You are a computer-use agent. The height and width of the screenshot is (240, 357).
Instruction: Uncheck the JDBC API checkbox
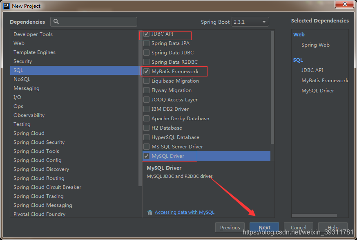pos(146,34)
